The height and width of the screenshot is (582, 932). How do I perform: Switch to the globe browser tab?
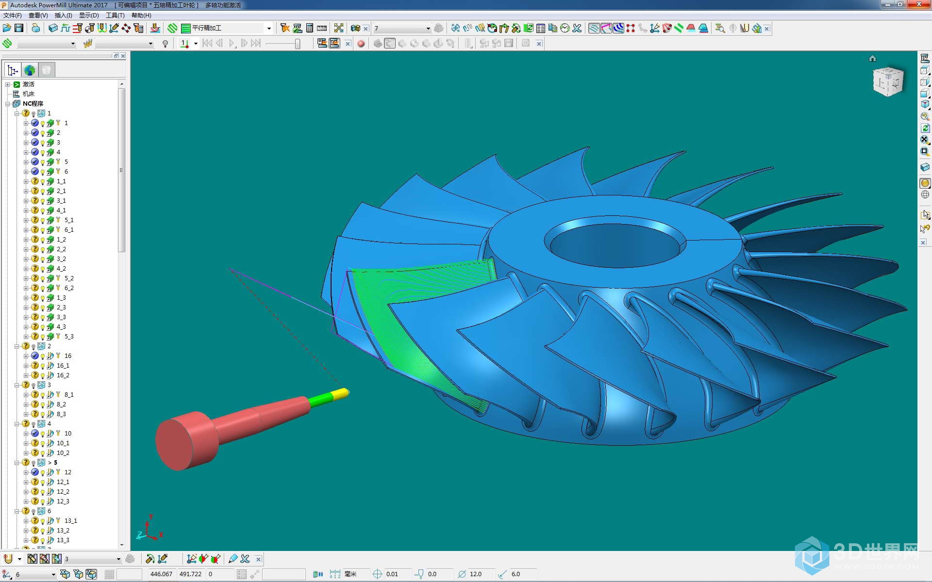(x=30, y=70)
